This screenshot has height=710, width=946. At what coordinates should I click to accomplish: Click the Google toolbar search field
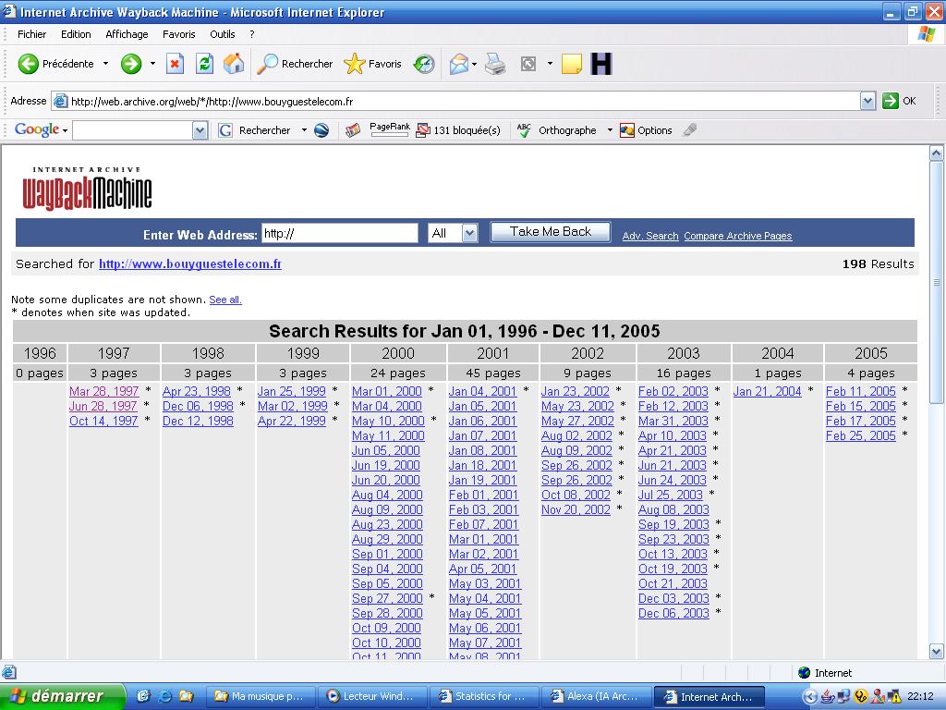point(133,130)
